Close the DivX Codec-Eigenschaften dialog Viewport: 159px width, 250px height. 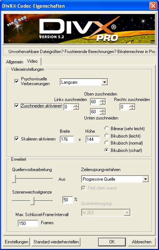[x=153, y=6]
